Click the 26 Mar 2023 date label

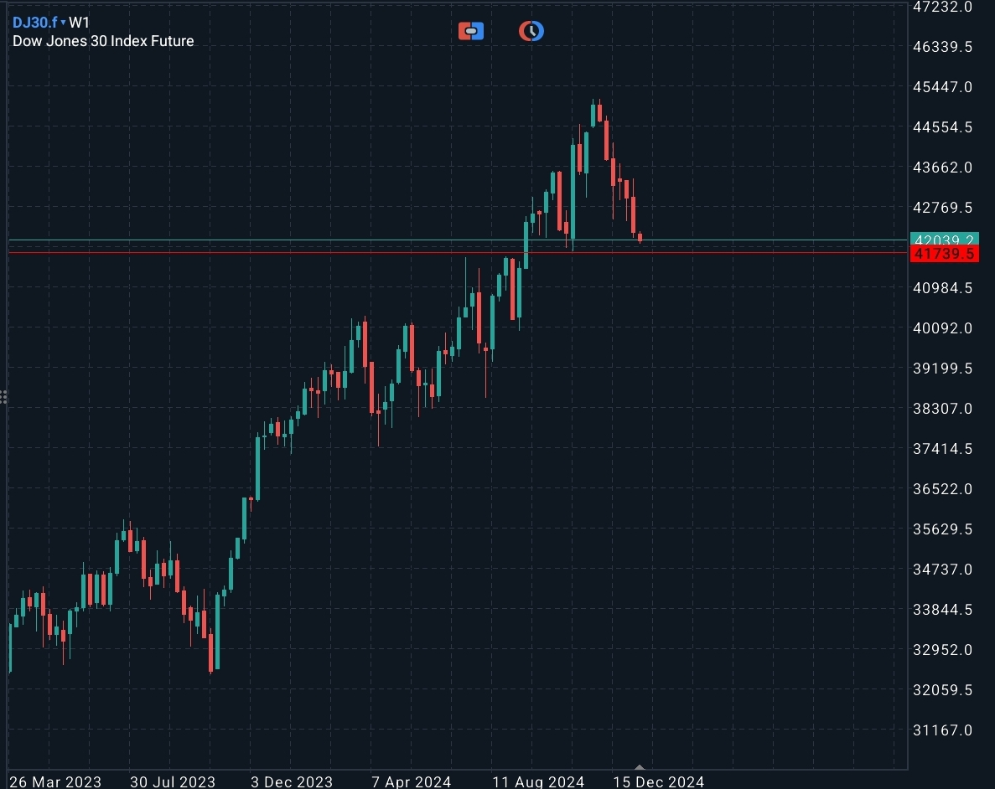coord(55,781)
